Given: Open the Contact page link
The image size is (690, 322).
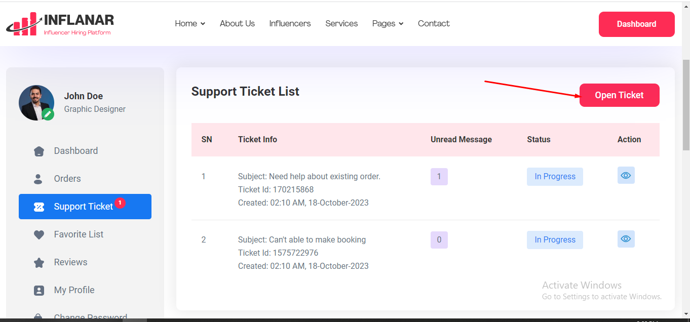Looking at the screenshot, I should (434, 23).
